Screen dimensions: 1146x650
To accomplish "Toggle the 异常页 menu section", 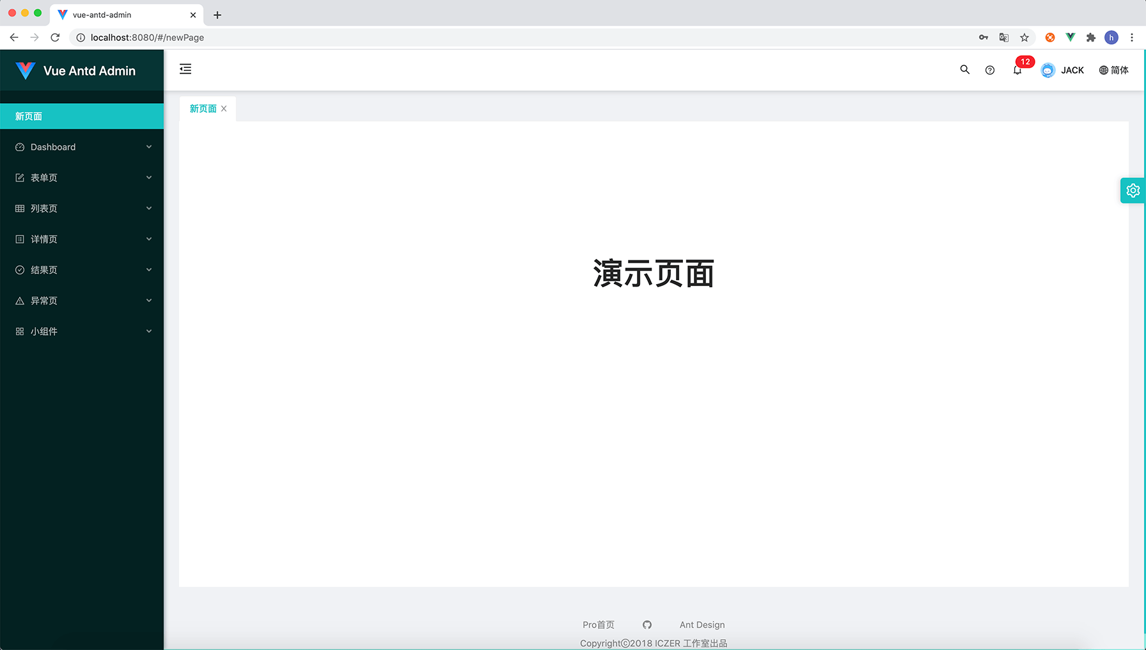I will (x=81, y=300).
